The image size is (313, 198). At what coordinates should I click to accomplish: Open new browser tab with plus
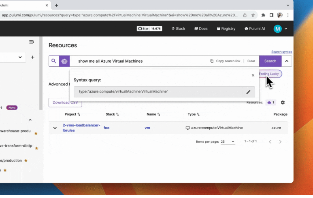(57, 5)
